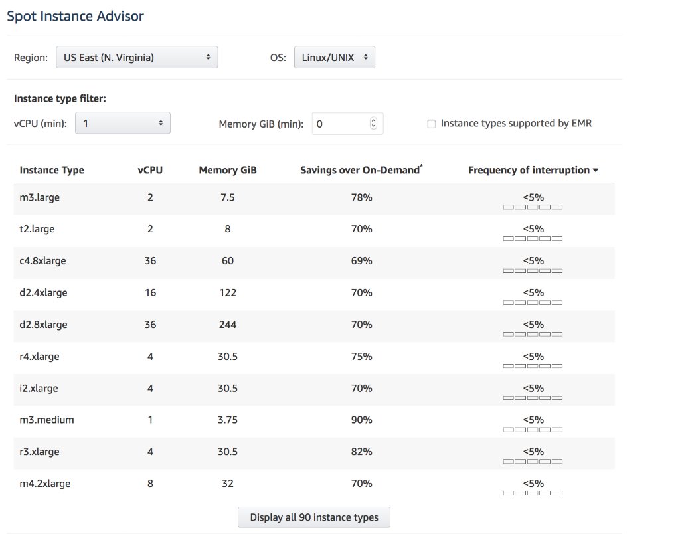Click the 82% savings value for r3.xlarge
Image resolution: width=680 pixels, height=534 pixels.
click(362, 452)
